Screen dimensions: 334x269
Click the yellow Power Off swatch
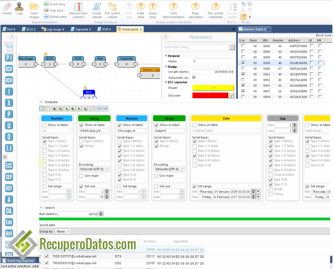[x=213, y=88]
